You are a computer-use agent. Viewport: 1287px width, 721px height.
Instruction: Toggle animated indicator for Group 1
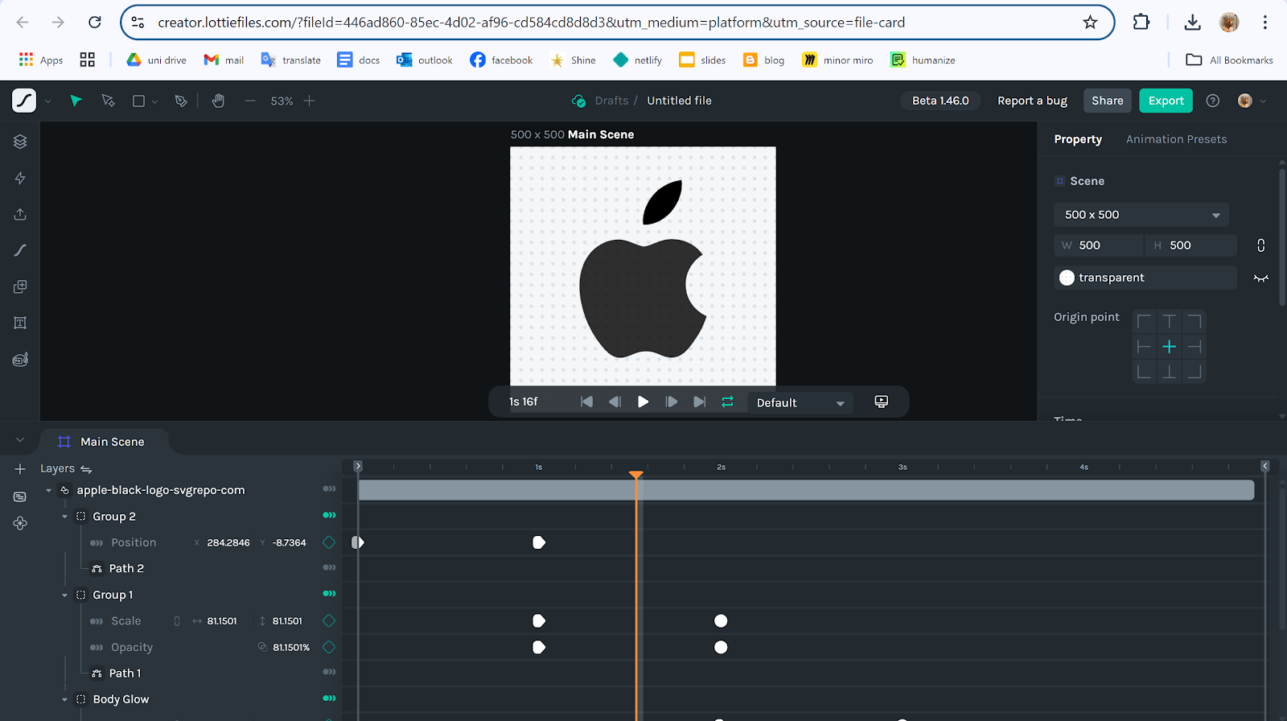pyautogui.click(x=329, y=594)
